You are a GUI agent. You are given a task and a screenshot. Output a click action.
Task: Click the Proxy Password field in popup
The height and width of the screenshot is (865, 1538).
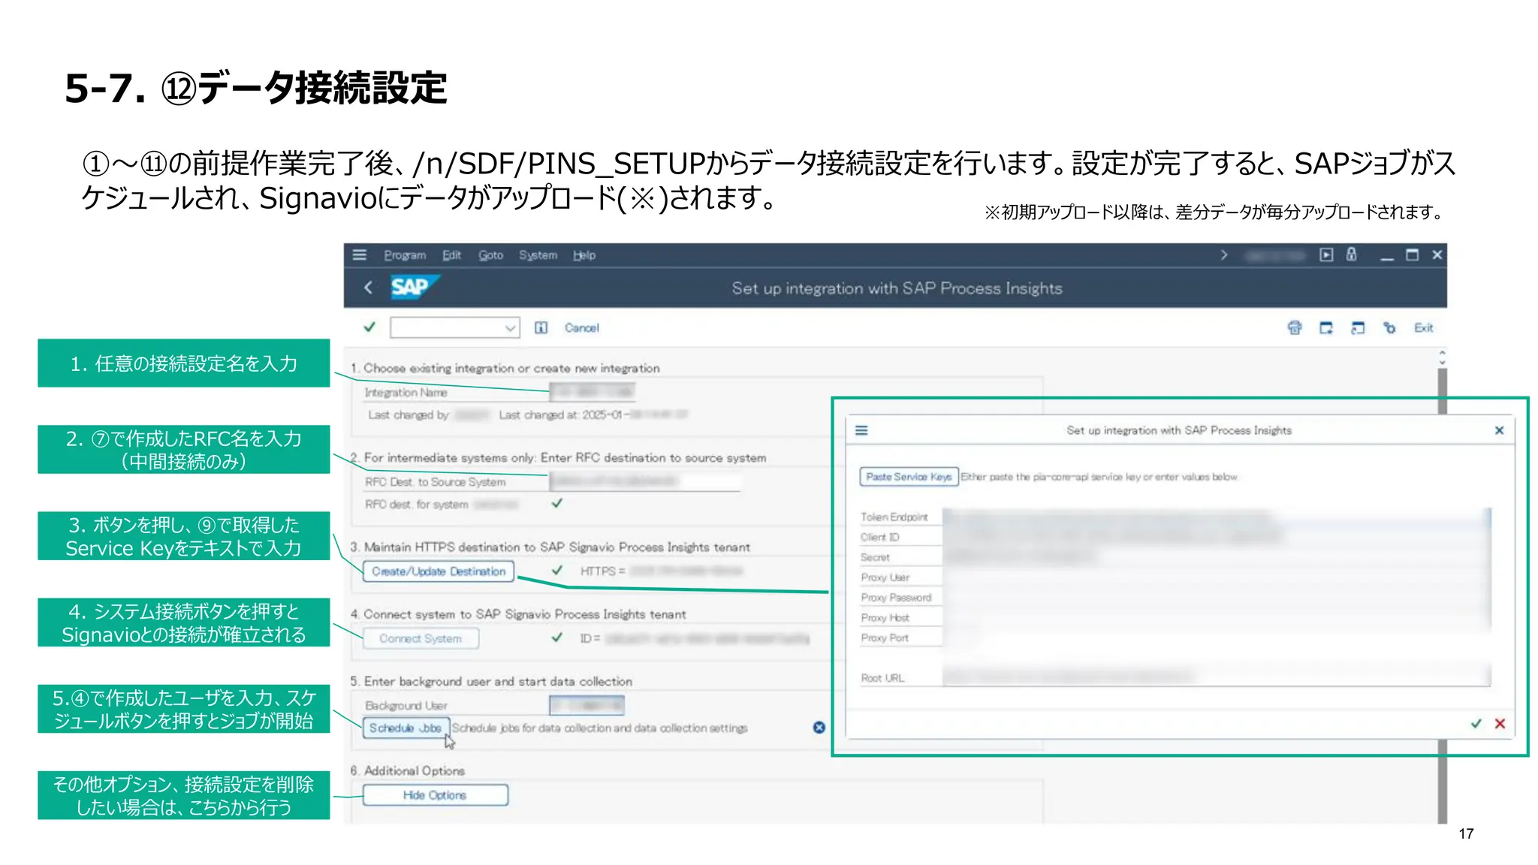click(x=1217, y=598)
